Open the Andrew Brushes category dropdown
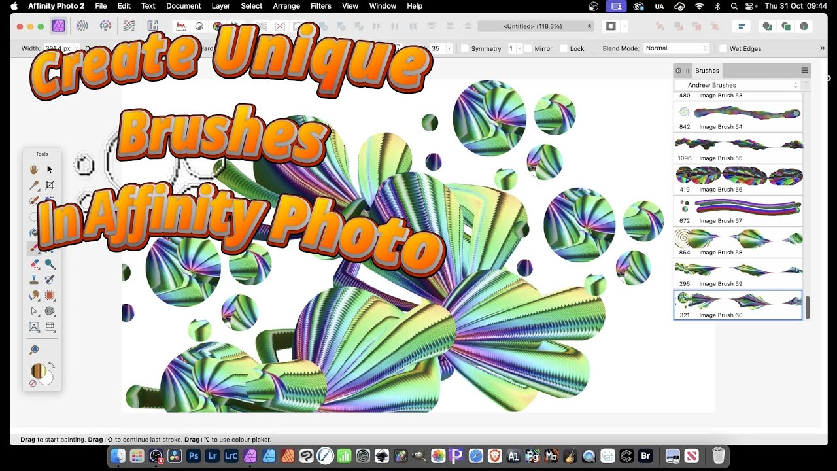837x471 pixels. click(x=737, y=85)
